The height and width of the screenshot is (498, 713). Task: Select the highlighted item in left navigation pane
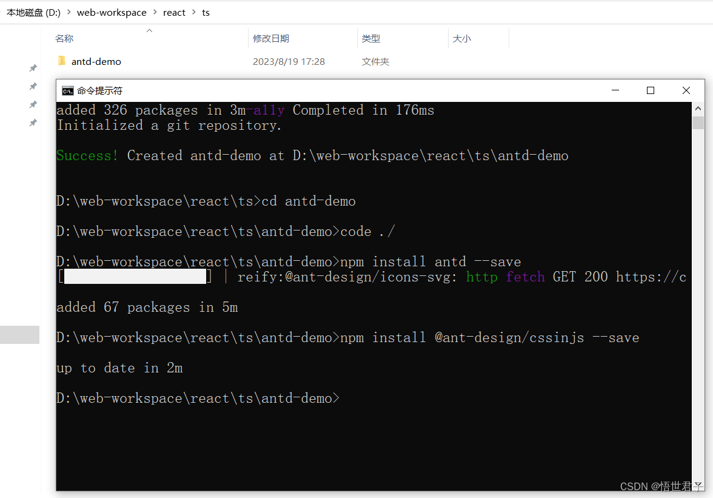click(x=19, y=335)
